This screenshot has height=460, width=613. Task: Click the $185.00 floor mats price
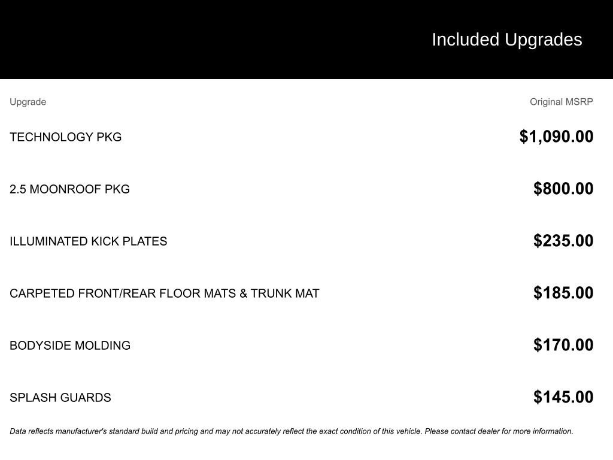[563, 292]
